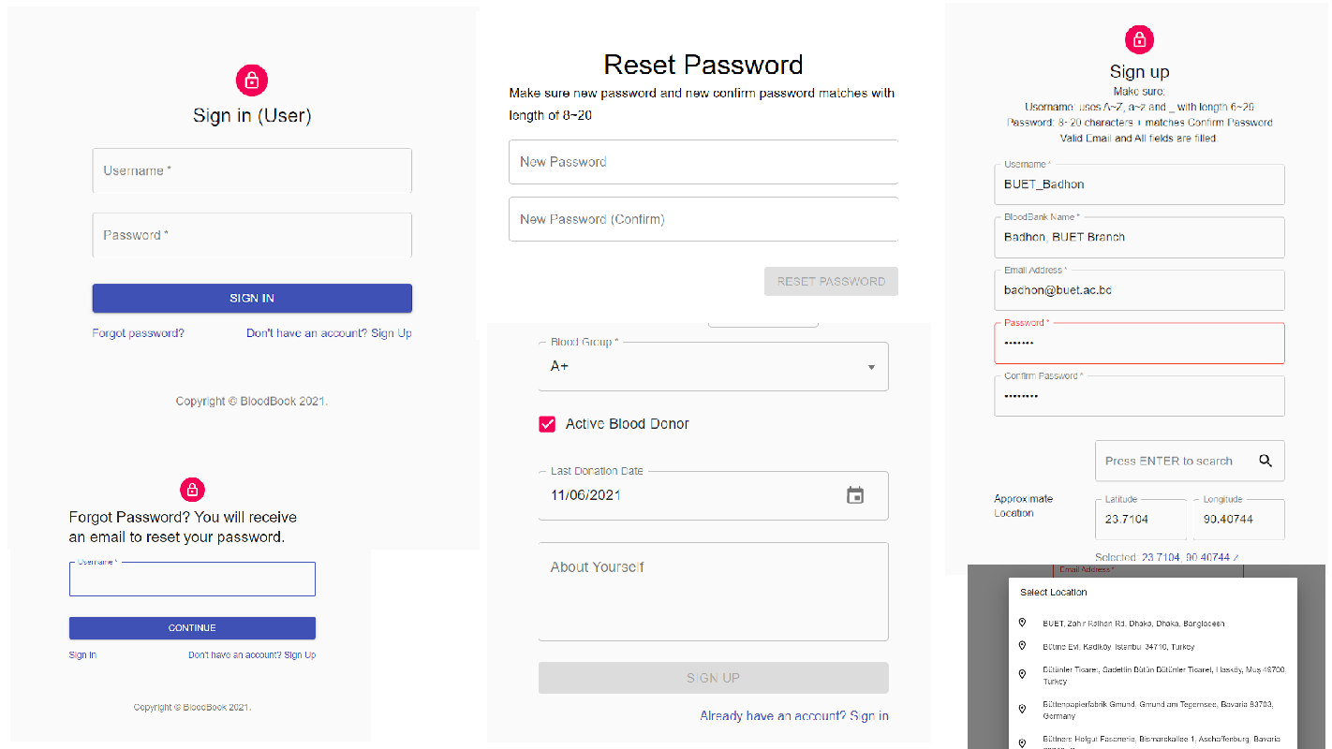
Task: Focus the New Password (Confirm) field
Action: click(703, 219)
